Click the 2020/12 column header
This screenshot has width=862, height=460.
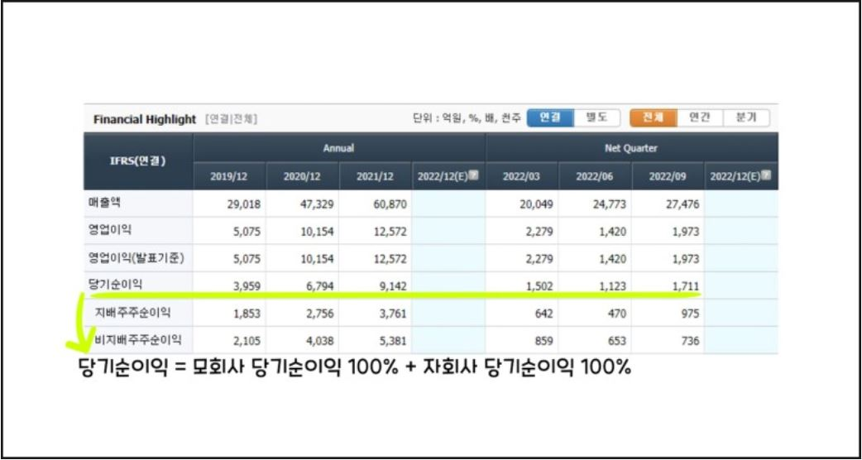pos(302,176)
